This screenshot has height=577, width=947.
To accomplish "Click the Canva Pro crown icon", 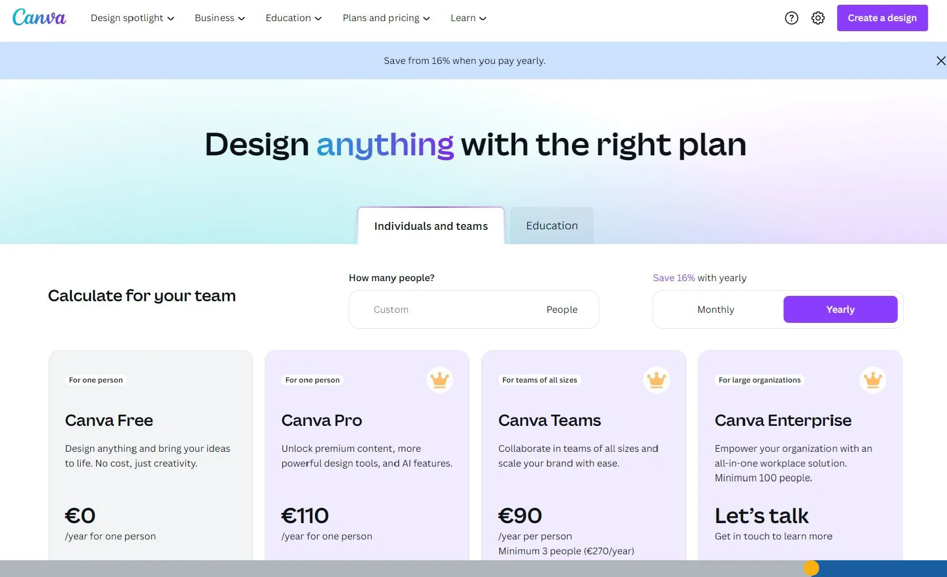I will coord(440,380).
